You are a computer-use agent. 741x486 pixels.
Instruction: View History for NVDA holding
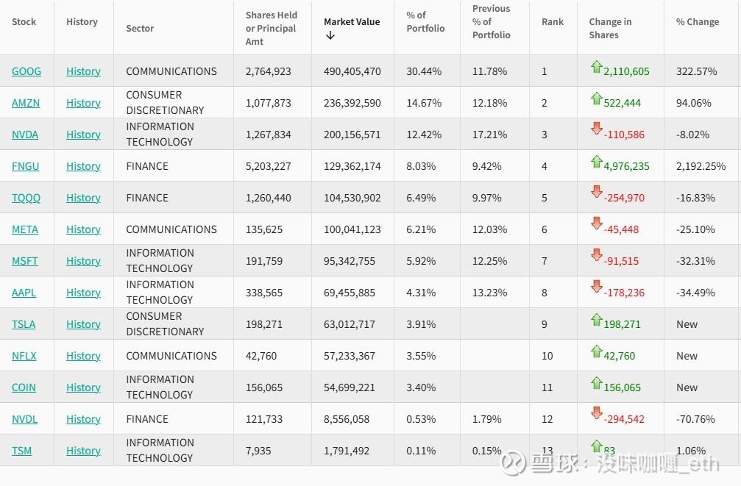pyautogui.click(x=83, y=135)
